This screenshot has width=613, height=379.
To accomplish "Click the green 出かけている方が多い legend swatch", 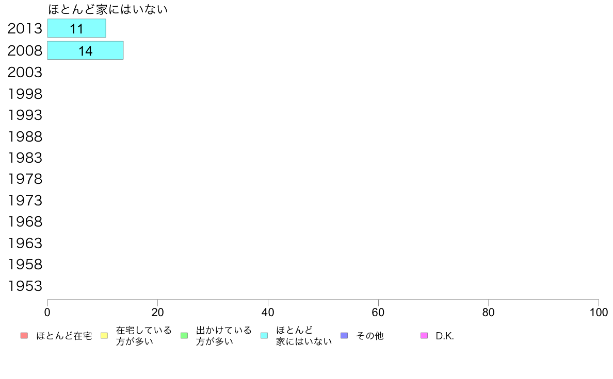I will pos(185,336).
